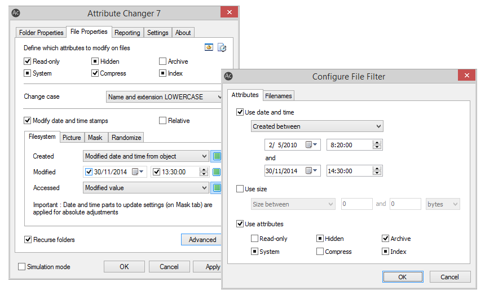
Task: Toggle filter Archive attribute checkbox
Action: click(385, 238)
